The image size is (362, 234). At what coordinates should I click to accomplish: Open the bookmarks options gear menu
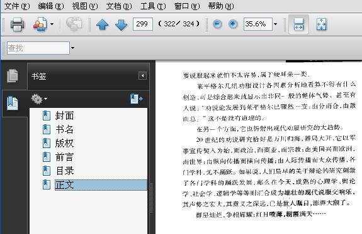pyautogui.click(x=39, y=99)
